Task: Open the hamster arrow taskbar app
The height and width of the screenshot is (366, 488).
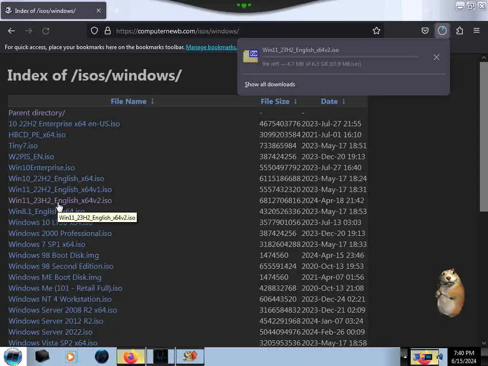Action: coord(190,356)
